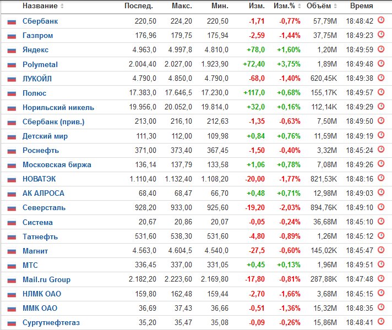Click the Сургутнефтегаз volume 15,86M
The image size is (392, 330).
coord(325,322)
